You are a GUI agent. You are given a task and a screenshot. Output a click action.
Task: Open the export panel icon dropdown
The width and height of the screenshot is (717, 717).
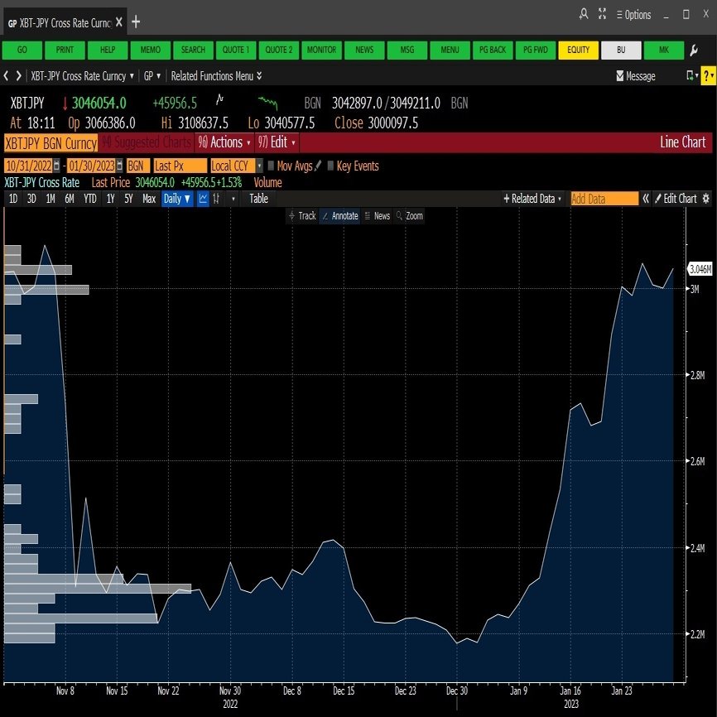(x=692, y=75)
